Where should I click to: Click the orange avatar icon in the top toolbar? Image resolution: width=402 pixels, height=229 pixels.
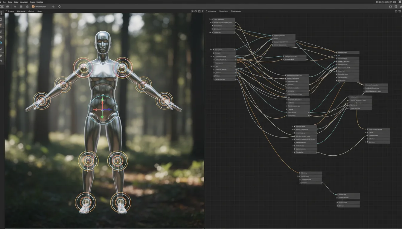click(x=33, y=6)
